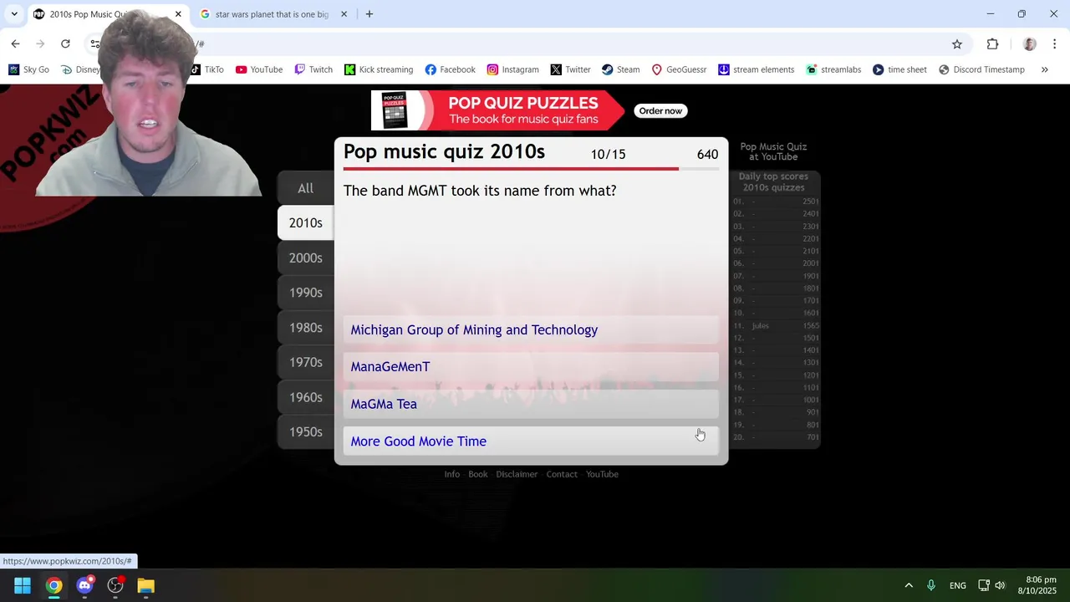
Task: Open Chrome from the taskbar
Action: 53,585
